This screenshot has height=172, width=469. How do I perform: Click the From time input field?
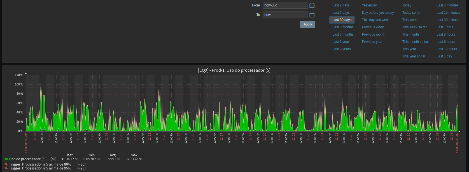point(285,5)
